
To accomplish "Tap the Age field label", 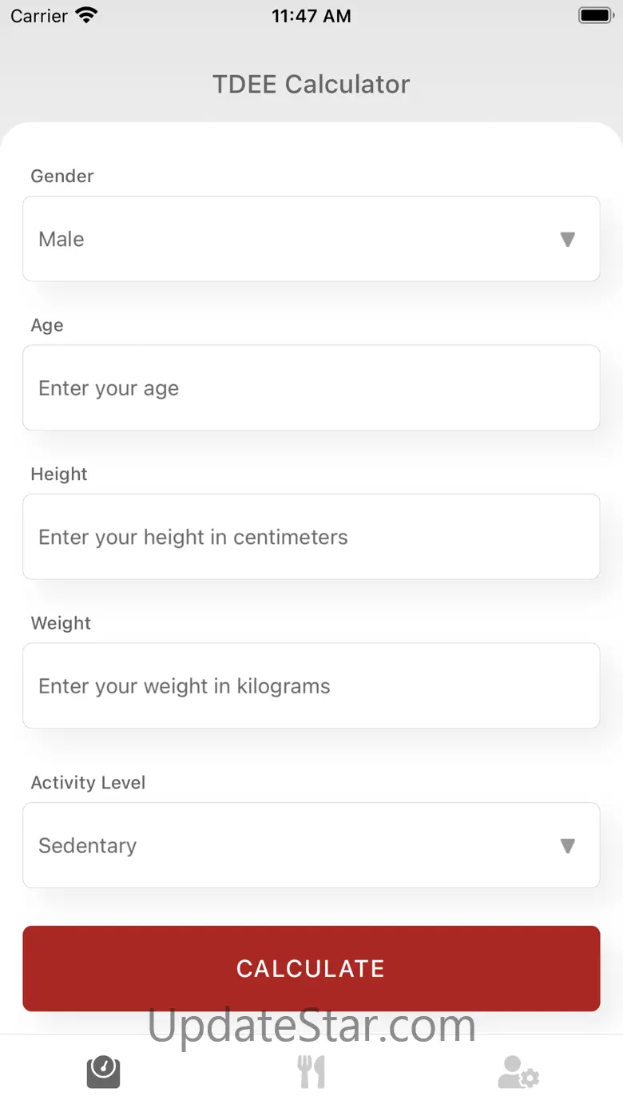I will point(47,325).
